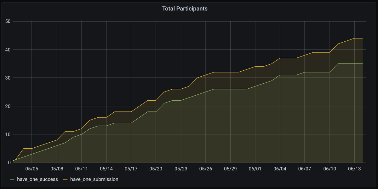Click the 40 y-axis value label
The width and height of the screenshot is (378, 189).
[8, 50]
